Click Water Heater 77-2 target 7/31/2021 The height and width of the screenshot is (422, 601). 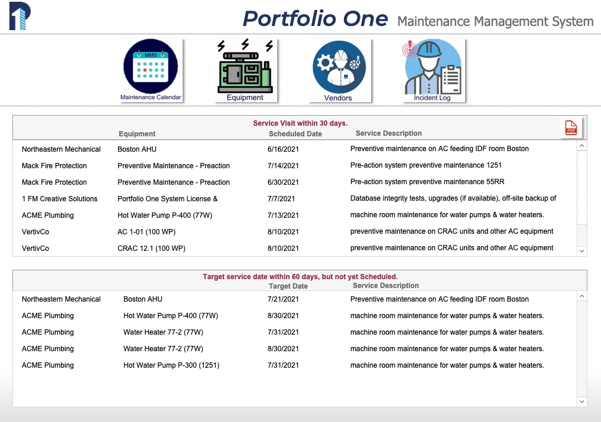click(x=163, y=332)
